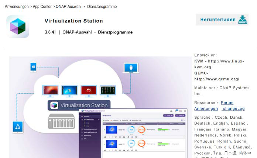Click QNAP-Auswahl in the breadcrumb path
This screenshot has height=158, width=257.
(x=69, y=7)
